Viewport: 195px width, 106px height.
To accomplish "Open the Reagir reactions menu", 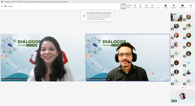I will click(x=140, y=6).
